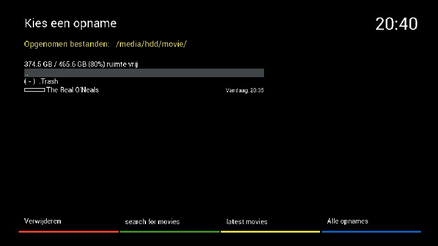Click the red color bar under Verwijderen

[x=68, y=231]
